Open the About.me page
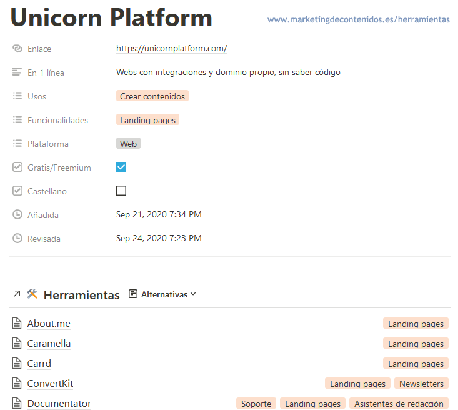 [49, 324]
